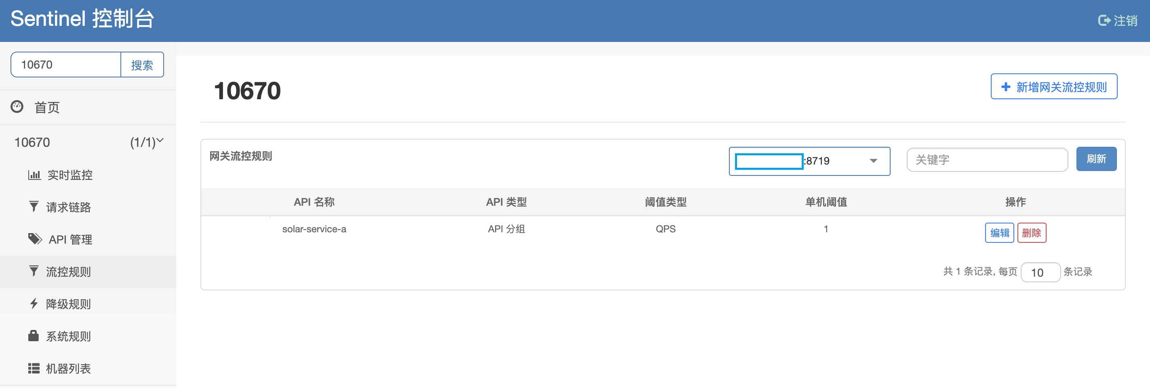Viewport: 1150px width, 388px height.
Task: Edit the solar-service-a rule via 编辑
Action: tap(999, 233)
